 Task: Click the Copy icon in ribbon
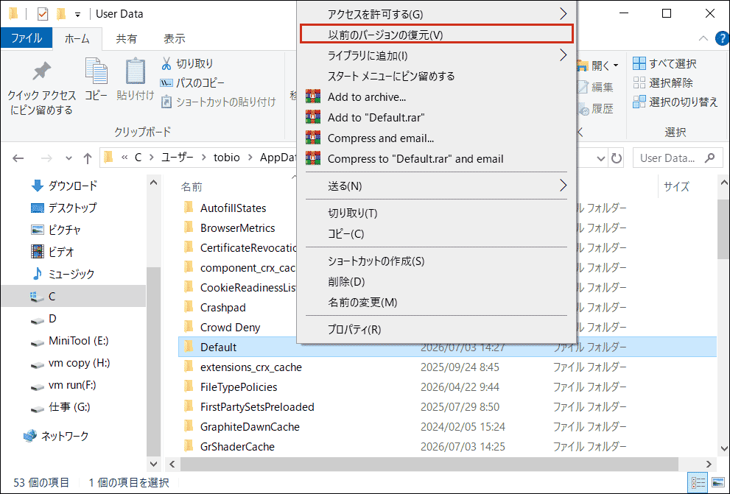96,71
